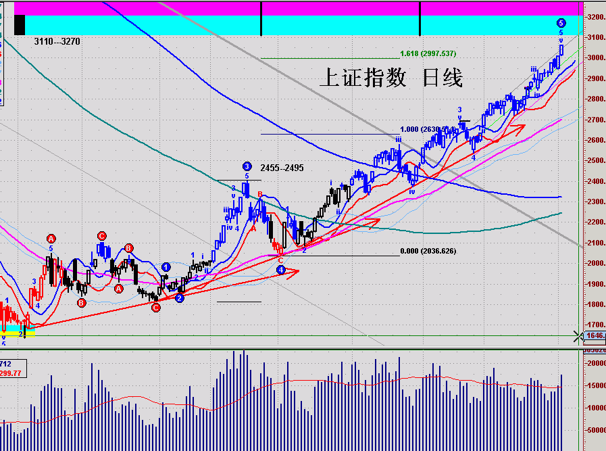This screenshot has width=606, height=451.
Task: Select the 0.000 (2036.626) Fibonacci label
Action: [x=428, y=251]
